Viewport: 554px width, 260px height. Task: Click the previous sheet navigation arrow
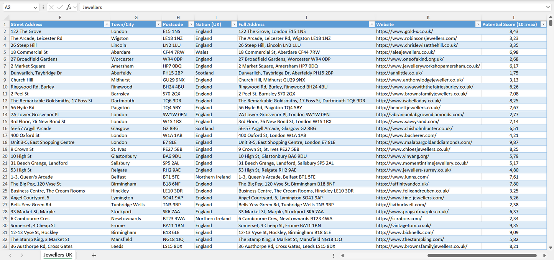pyautogui.click(x=10, y=255)
